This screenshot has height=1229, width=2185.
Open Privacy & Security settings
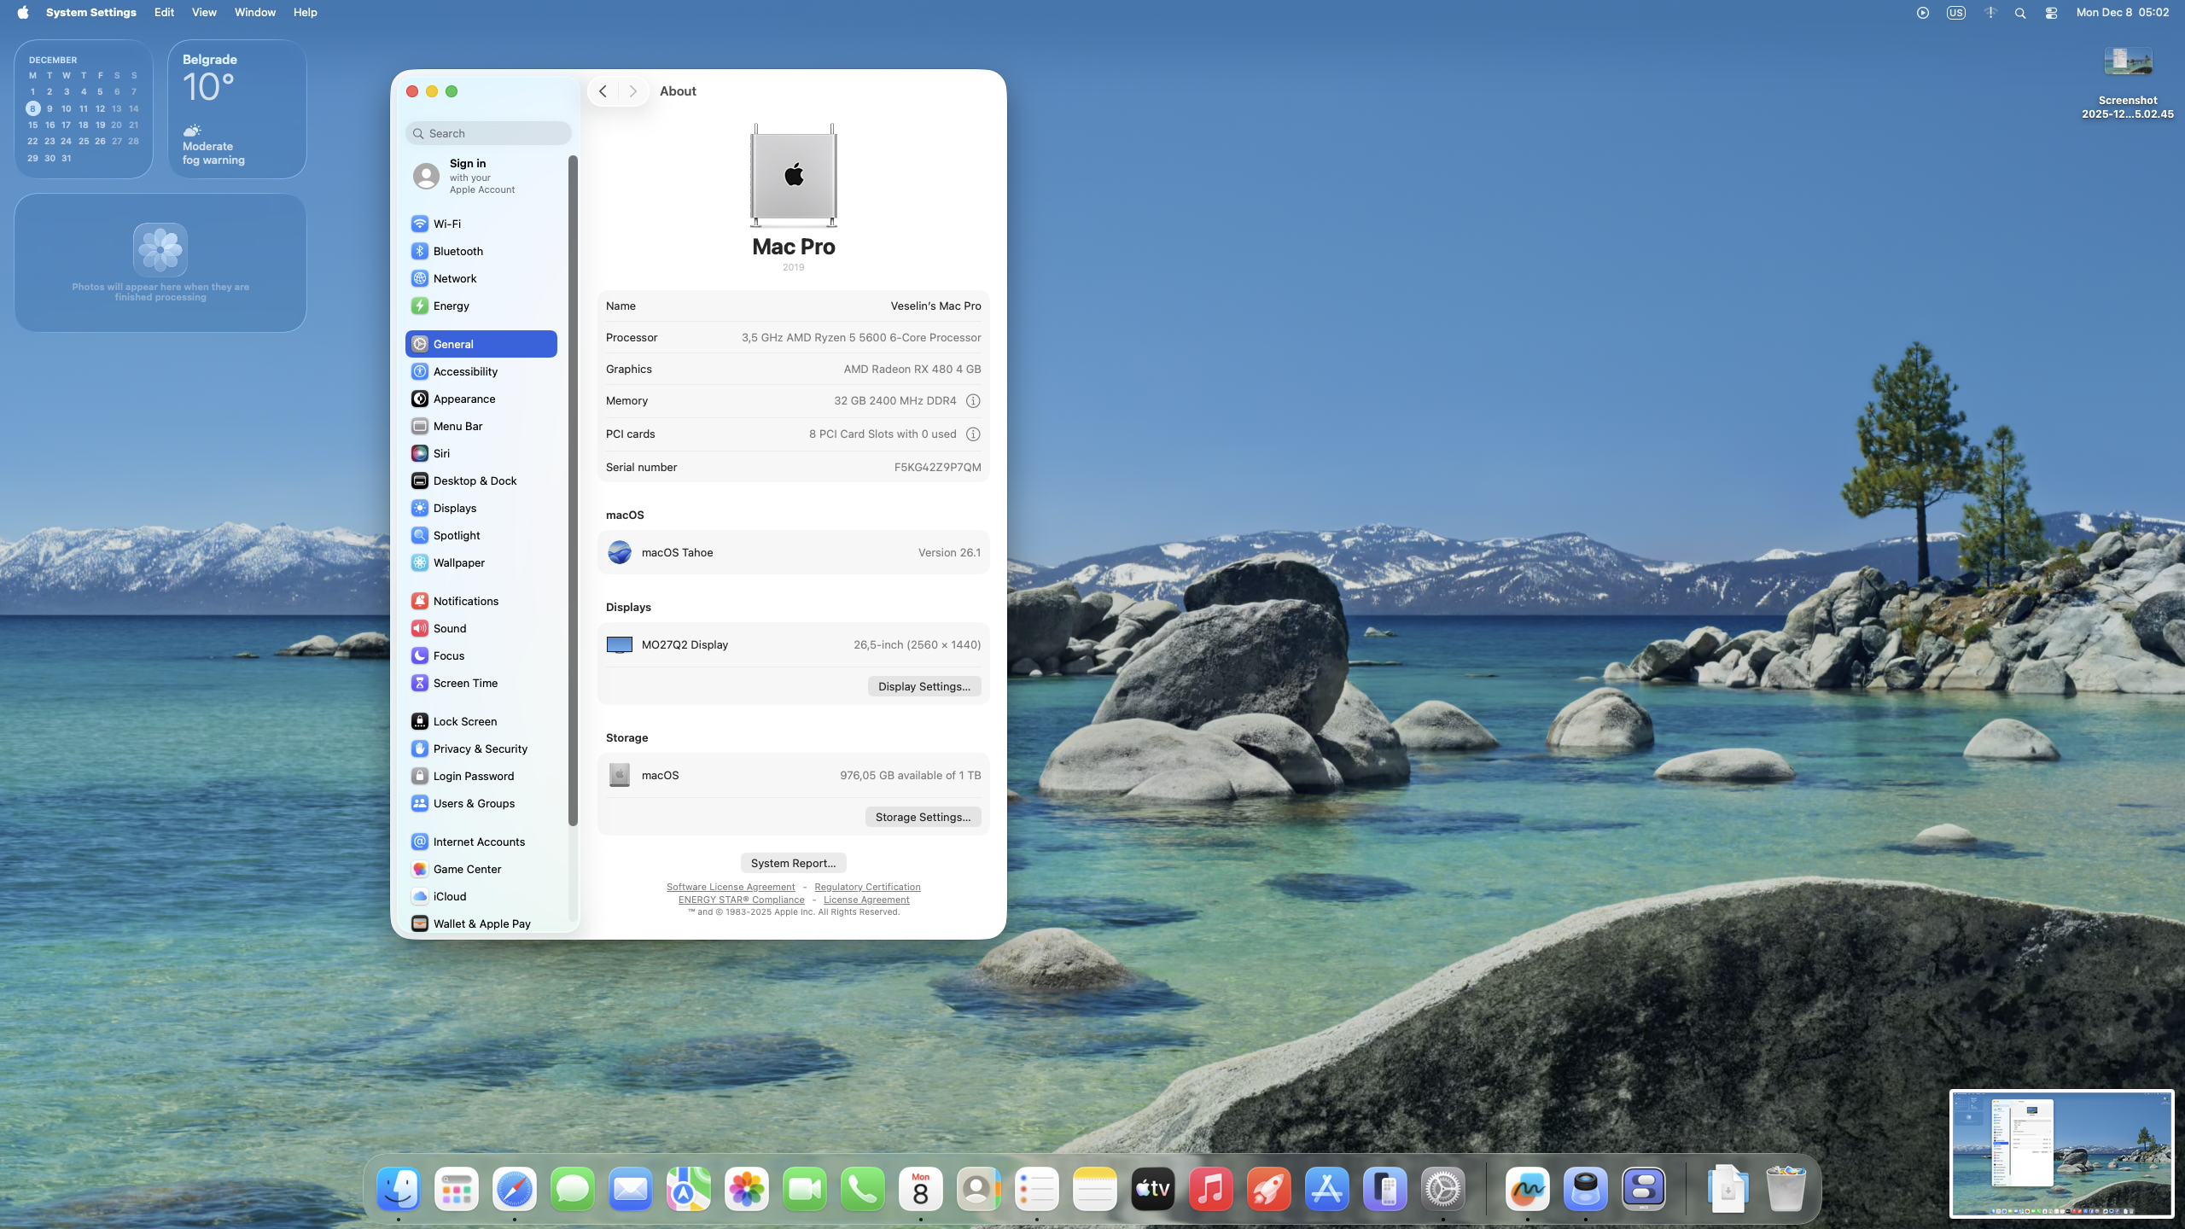click(x=480, y=748)
